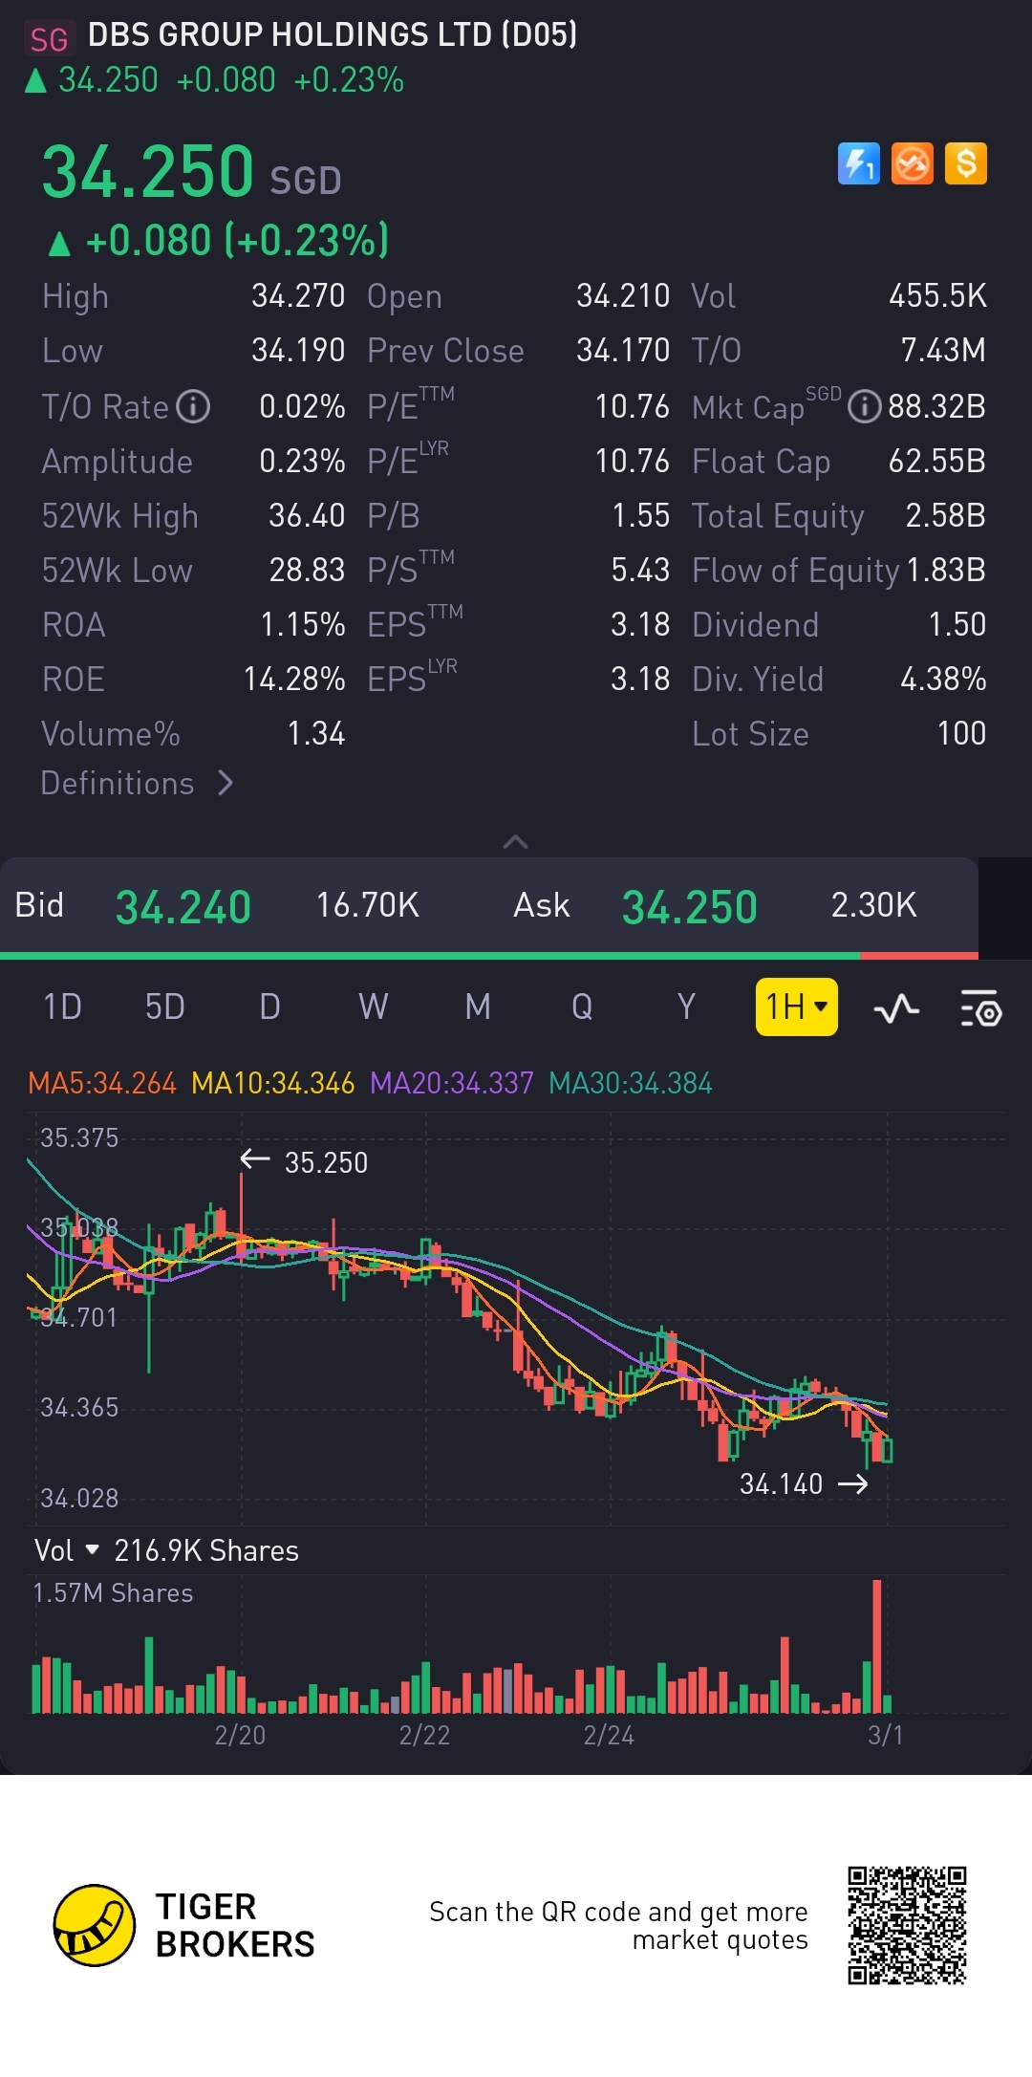Tap the 2/22 date label on chart
Viewport: 1032px width, 2077px height.
[424, 1735]
